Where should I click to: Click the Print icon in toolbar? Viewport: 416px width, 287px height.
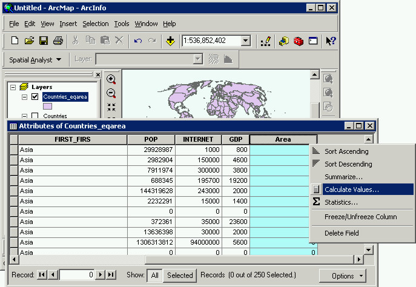pos(58,41)
